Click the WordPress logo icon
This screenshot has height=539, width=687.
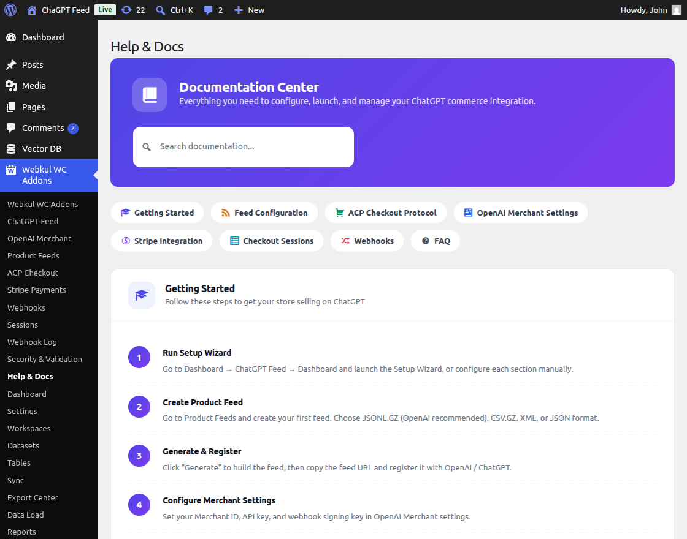tap(10, 10)
